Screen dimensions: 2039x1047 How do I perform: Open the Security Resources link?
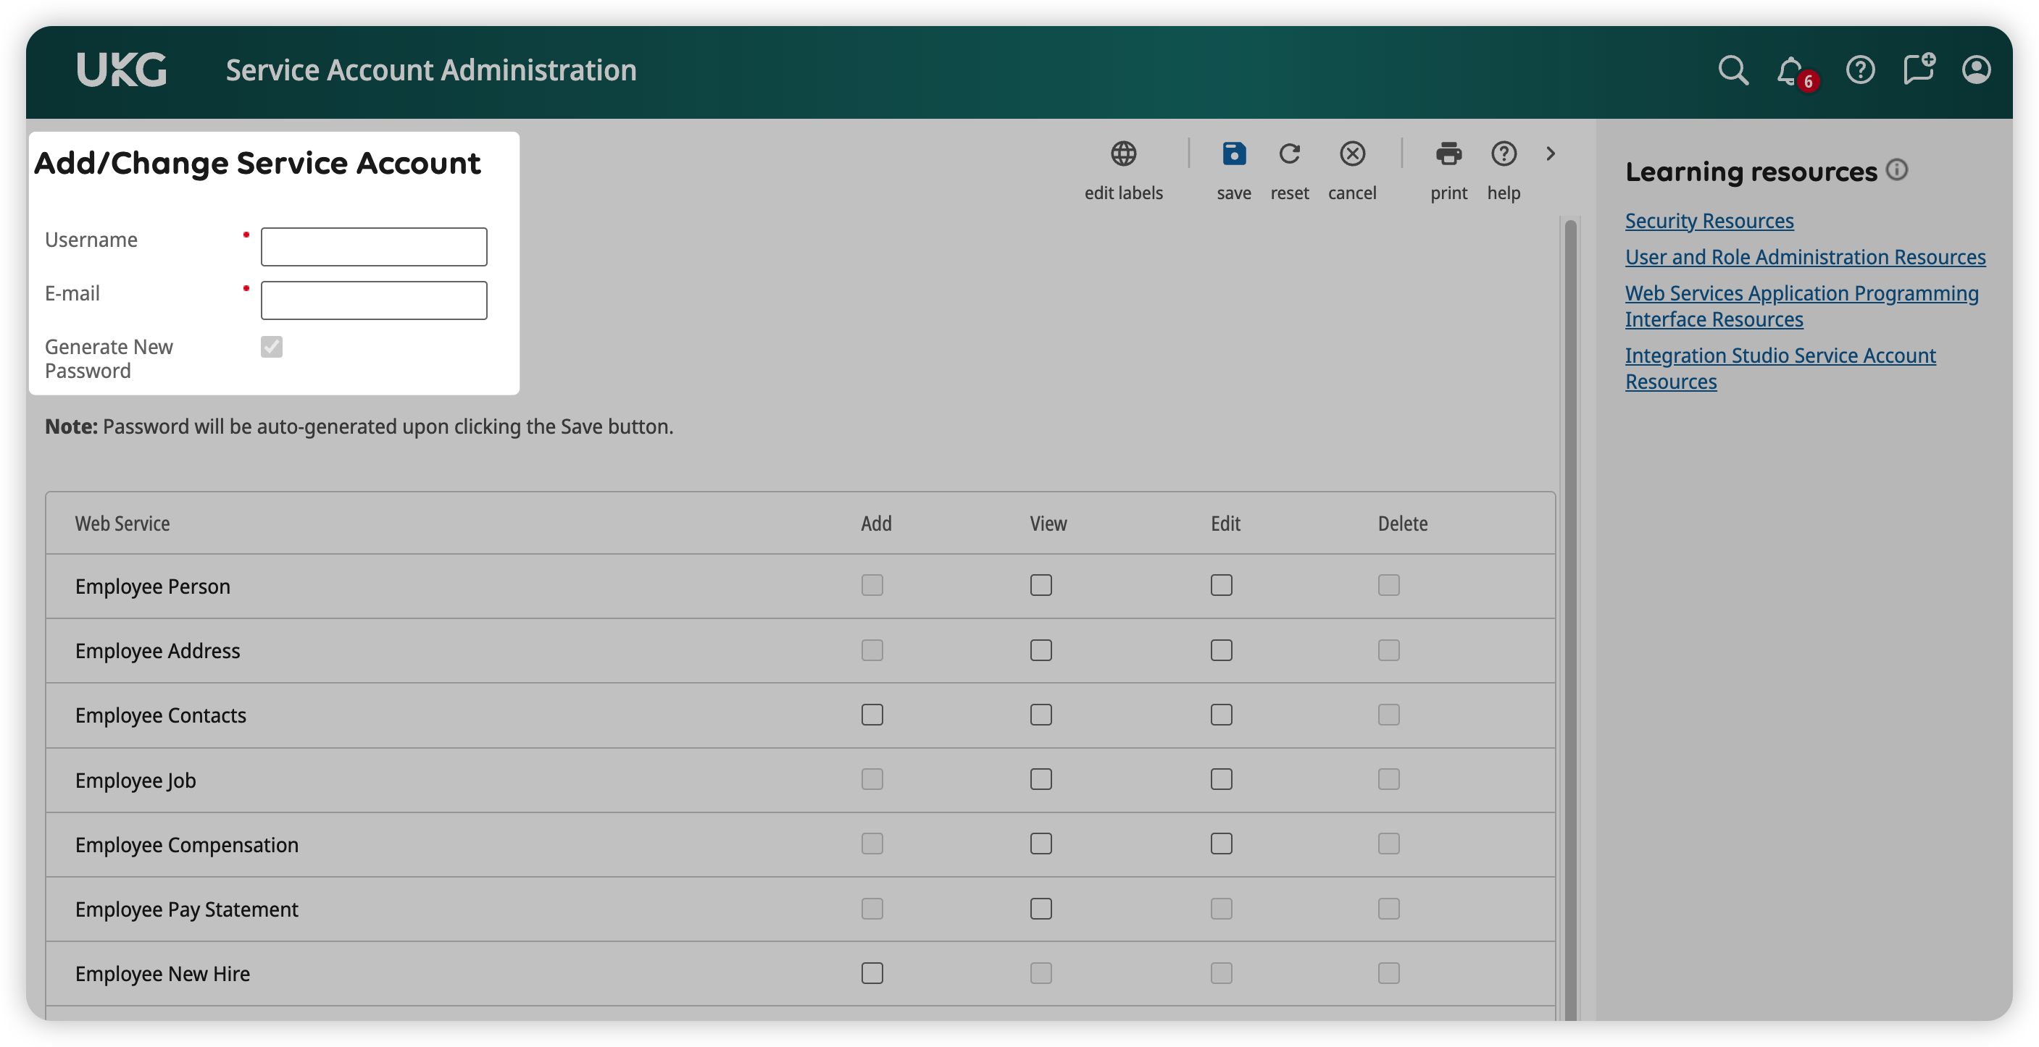click(x=1708, y=221)
